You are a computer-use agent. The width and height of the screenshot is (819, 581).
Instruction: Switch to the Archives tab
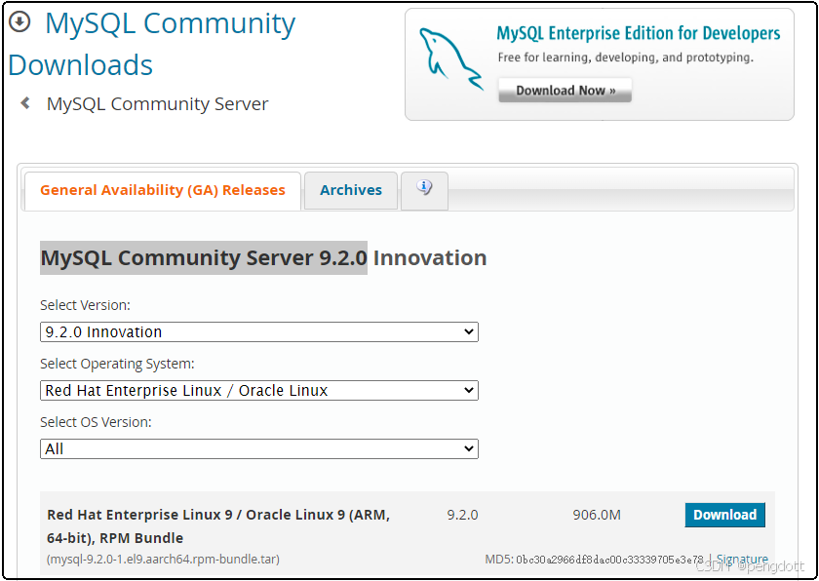click(351, 190)
